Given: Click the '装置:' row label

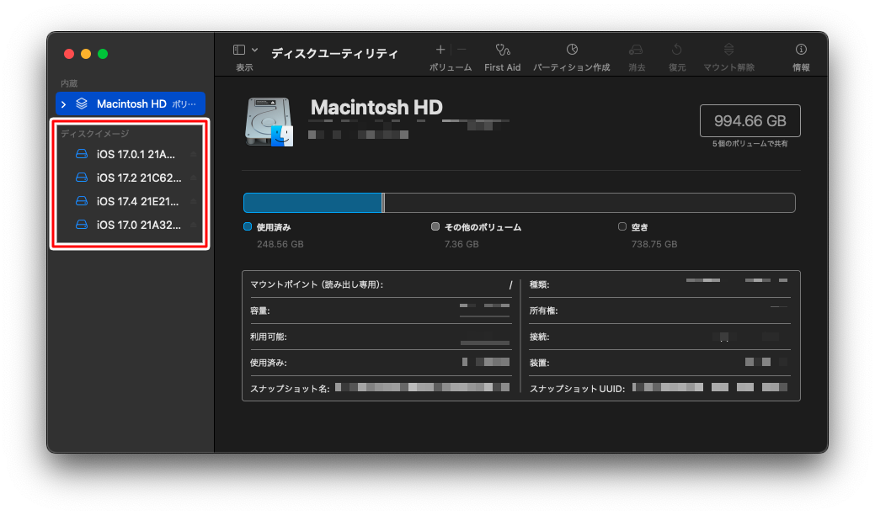Looking at the screenshot, I should 539,363.
